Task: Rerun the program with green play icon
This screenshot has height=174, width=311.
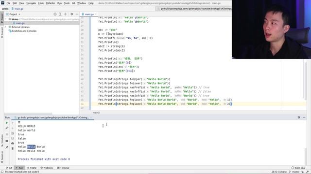Action: pyautogui.click(x=7, y=123)
